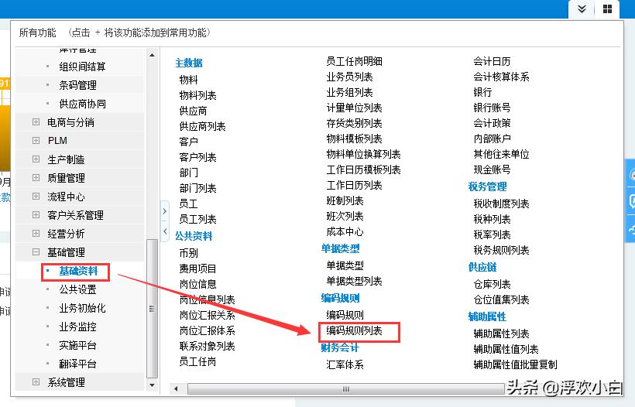Open the 员工任岗明细 link
This screenshot has height=407, width=635.
point(355,61)
